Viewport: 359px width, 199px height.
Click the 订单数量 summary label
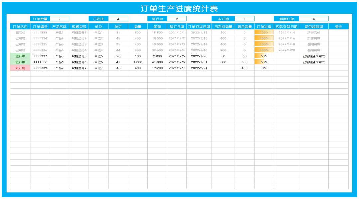click(40, 19)
